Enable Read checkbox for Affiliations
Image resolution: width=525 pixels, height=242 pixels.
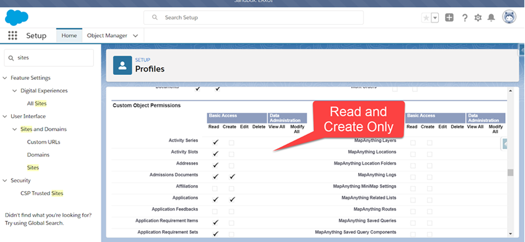click(215, 189)
